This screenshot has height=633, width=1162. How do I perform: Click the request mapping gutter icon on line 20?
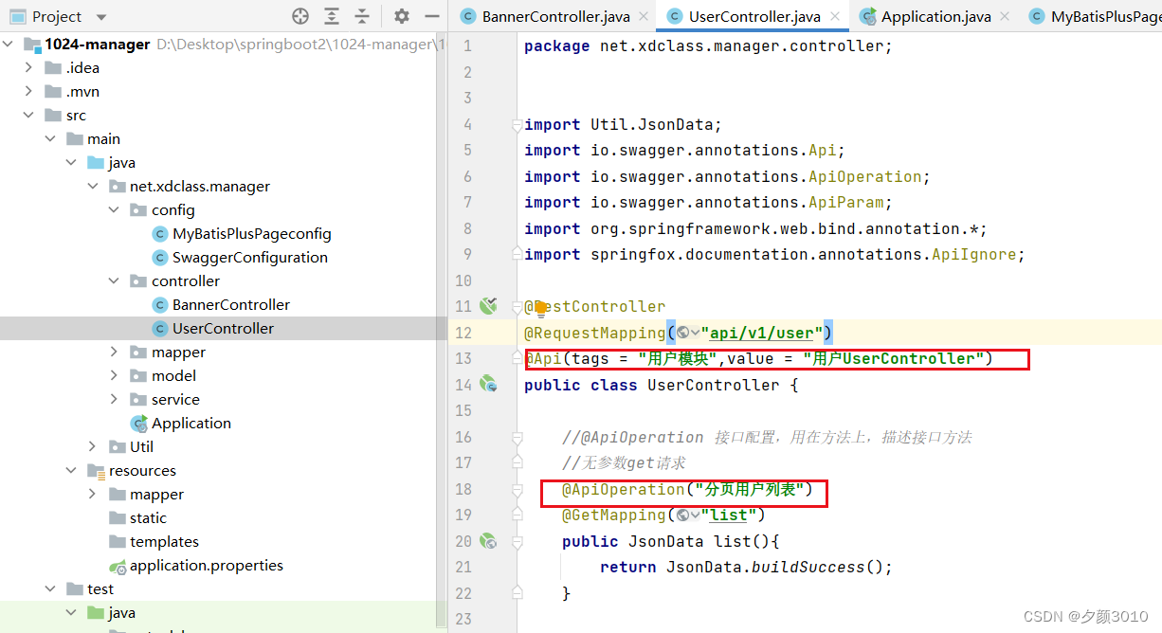(487, 540)
